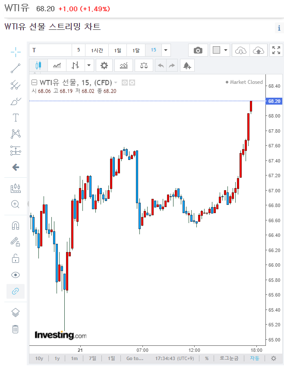Collapse the drawing toolbar side handle

pos(28,204)
